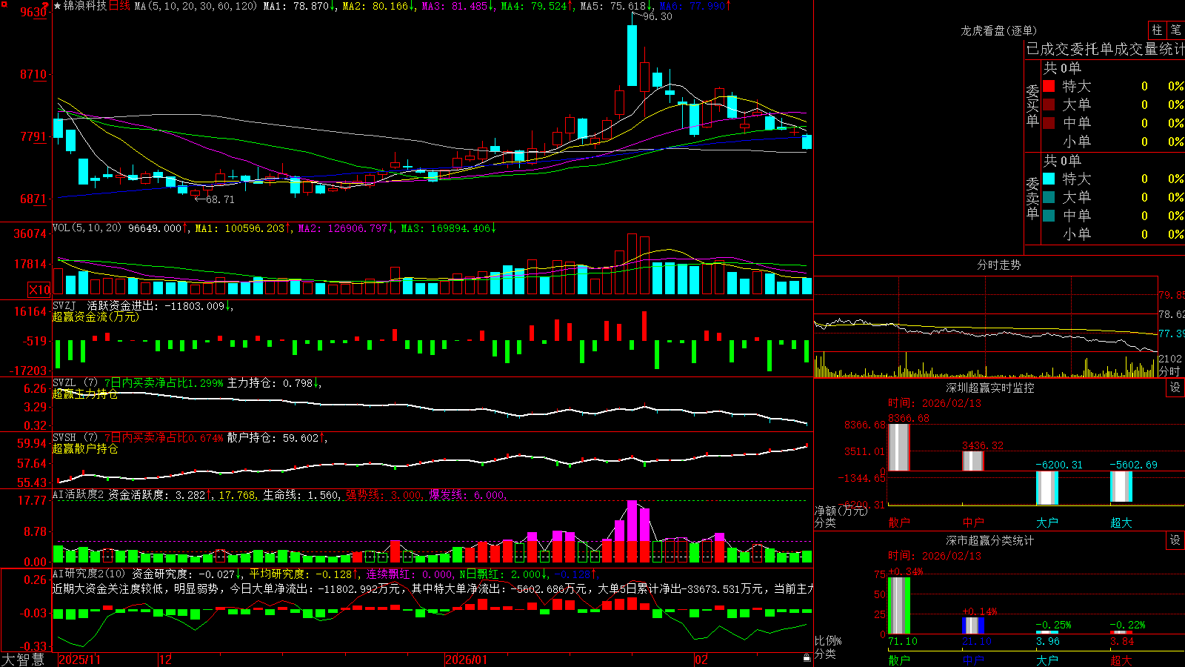Click the 2025/11 date on the time axis
This screenshot has width=1185, height=667.
[79, 660]
